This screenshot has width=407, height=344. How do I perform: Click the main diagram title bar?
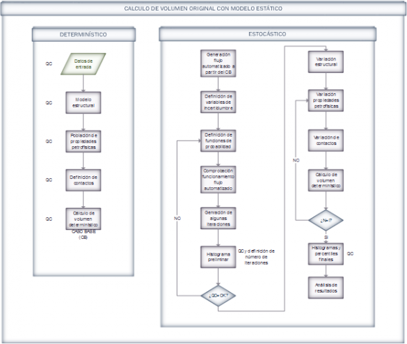click(203, 8)
